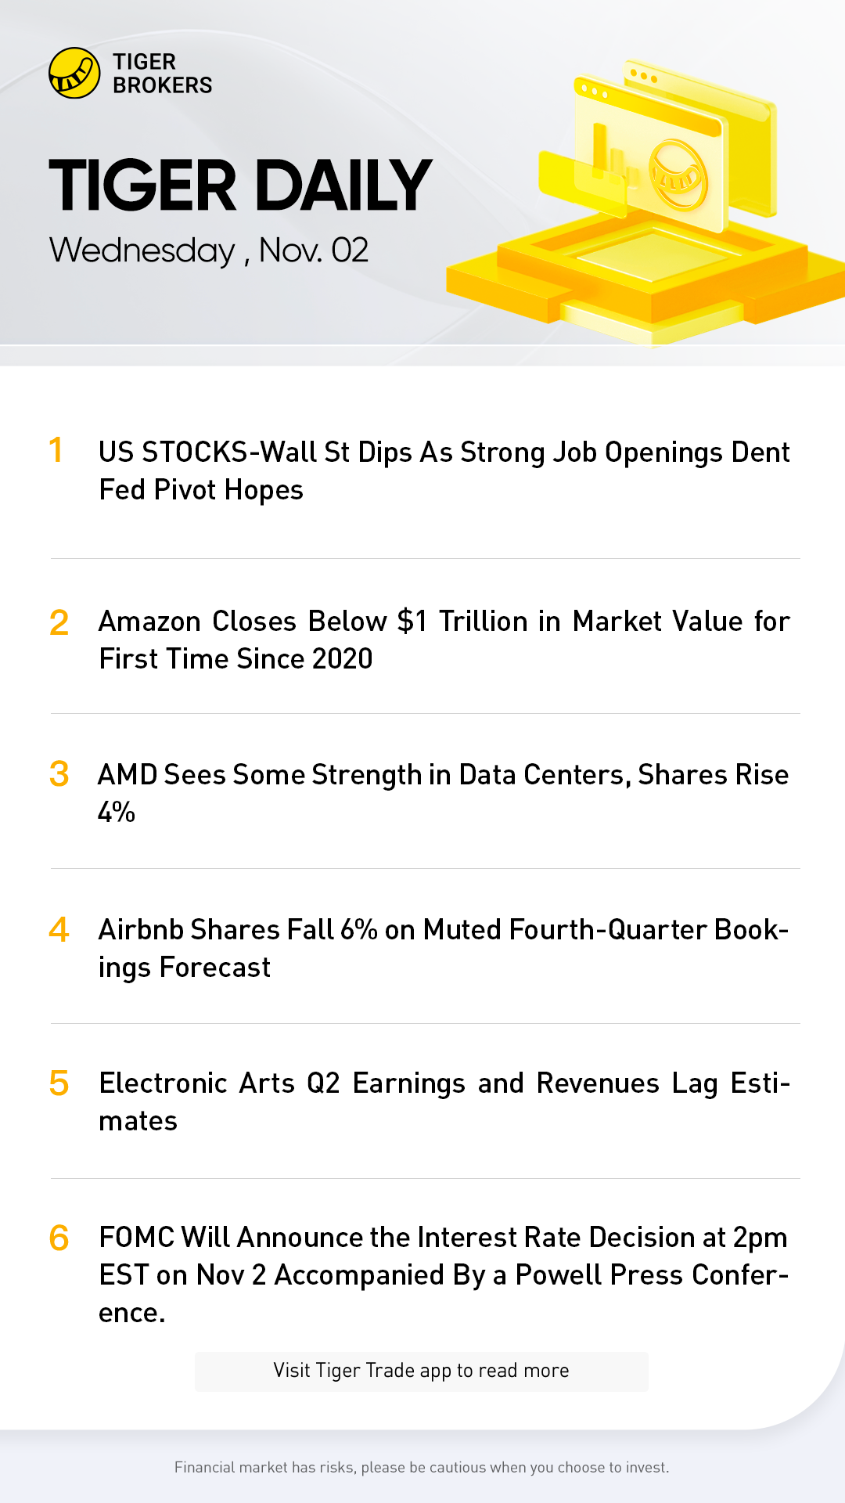
Task: Click the orange number 1 marker
Action: (56, 450)
